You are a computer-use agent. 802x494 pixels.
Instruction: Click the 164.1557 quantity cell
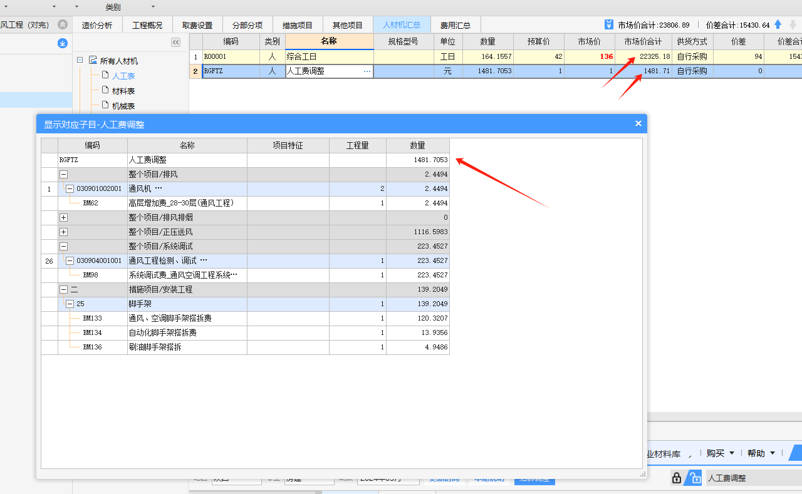tap(487, 56)
